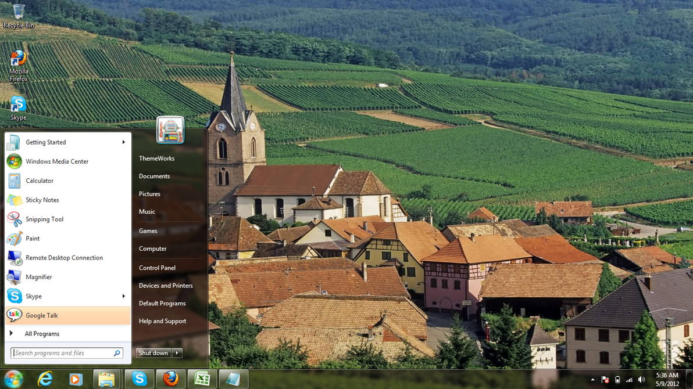Open Control Panel from the Start menu

tap(157, 268)
